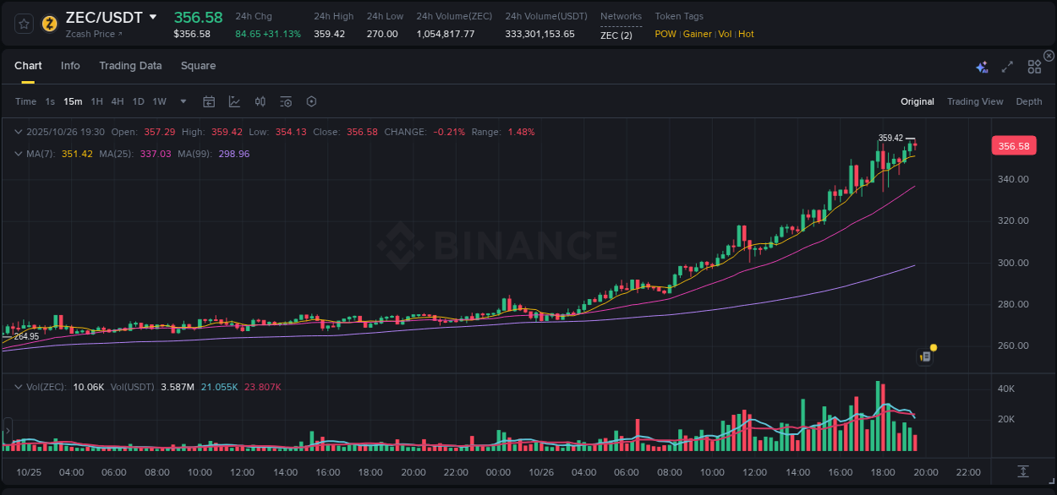Expand chart to fullscreen with diagonal arrows
The width and height of the screenshot is (1057, 495).
1006,65
